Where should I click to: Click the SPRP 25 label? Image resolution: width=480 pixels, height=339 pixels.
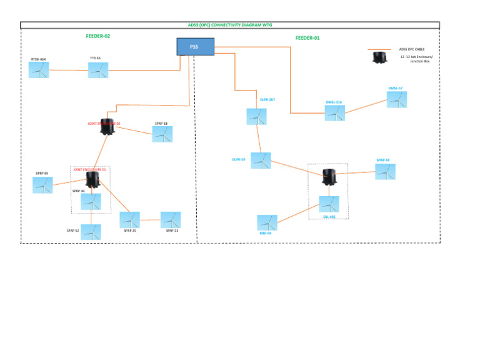130,230
